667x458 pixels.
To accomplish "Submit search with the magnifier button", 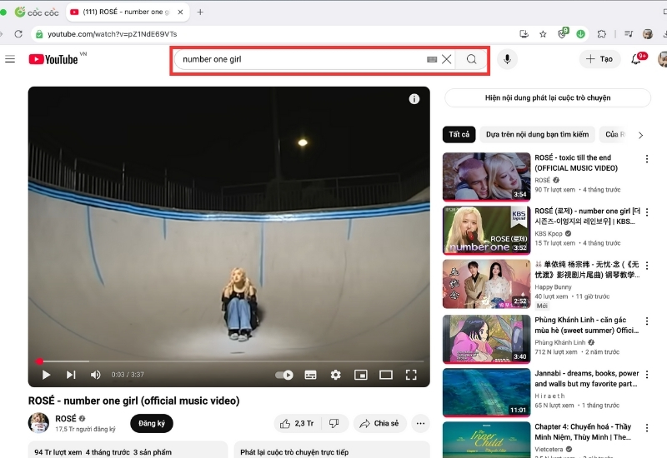I will point(471,59).
